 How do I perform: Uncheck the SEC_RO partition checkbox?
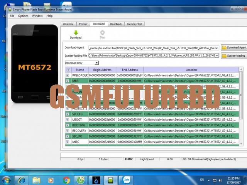pyautogui.click(x=68, y=136)
